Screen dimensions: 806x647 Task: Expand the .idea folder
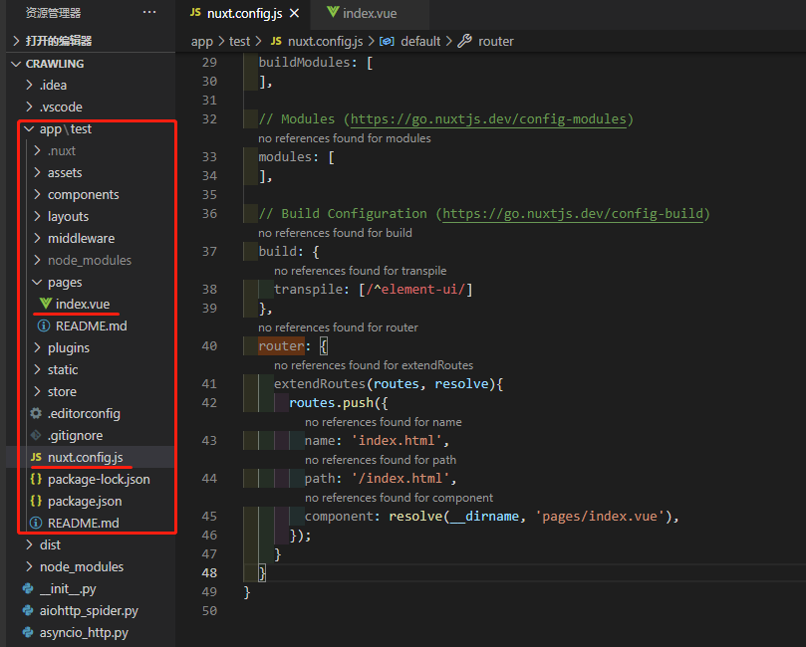coord(54,86)
